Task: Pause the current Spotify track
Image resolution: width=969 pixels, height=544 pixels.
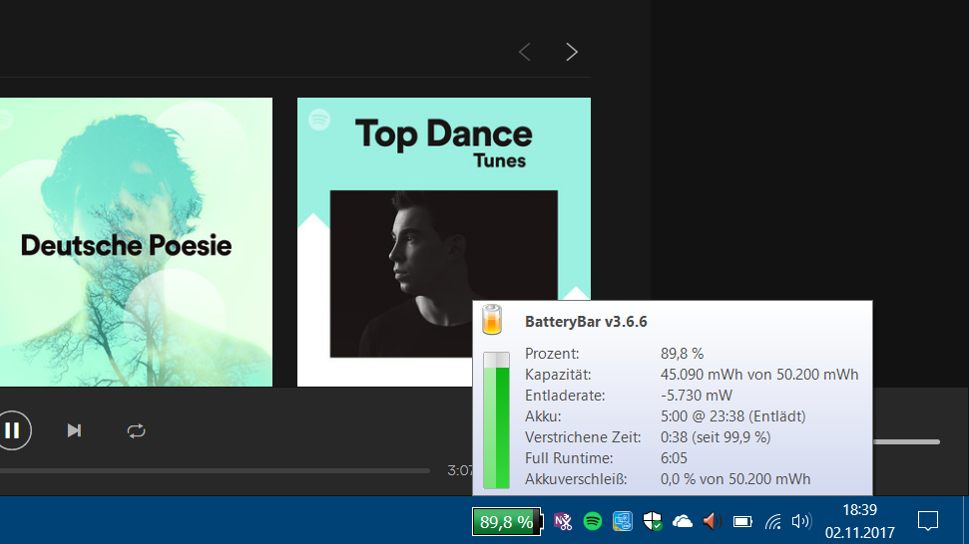Action: pyautogui.click(x=12, y=430)
